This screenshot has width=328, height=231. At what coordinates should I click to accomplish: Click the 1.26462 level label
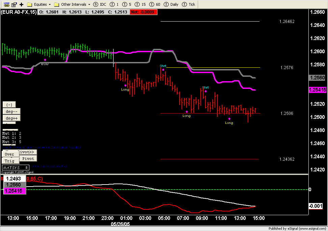pos(287,22)
